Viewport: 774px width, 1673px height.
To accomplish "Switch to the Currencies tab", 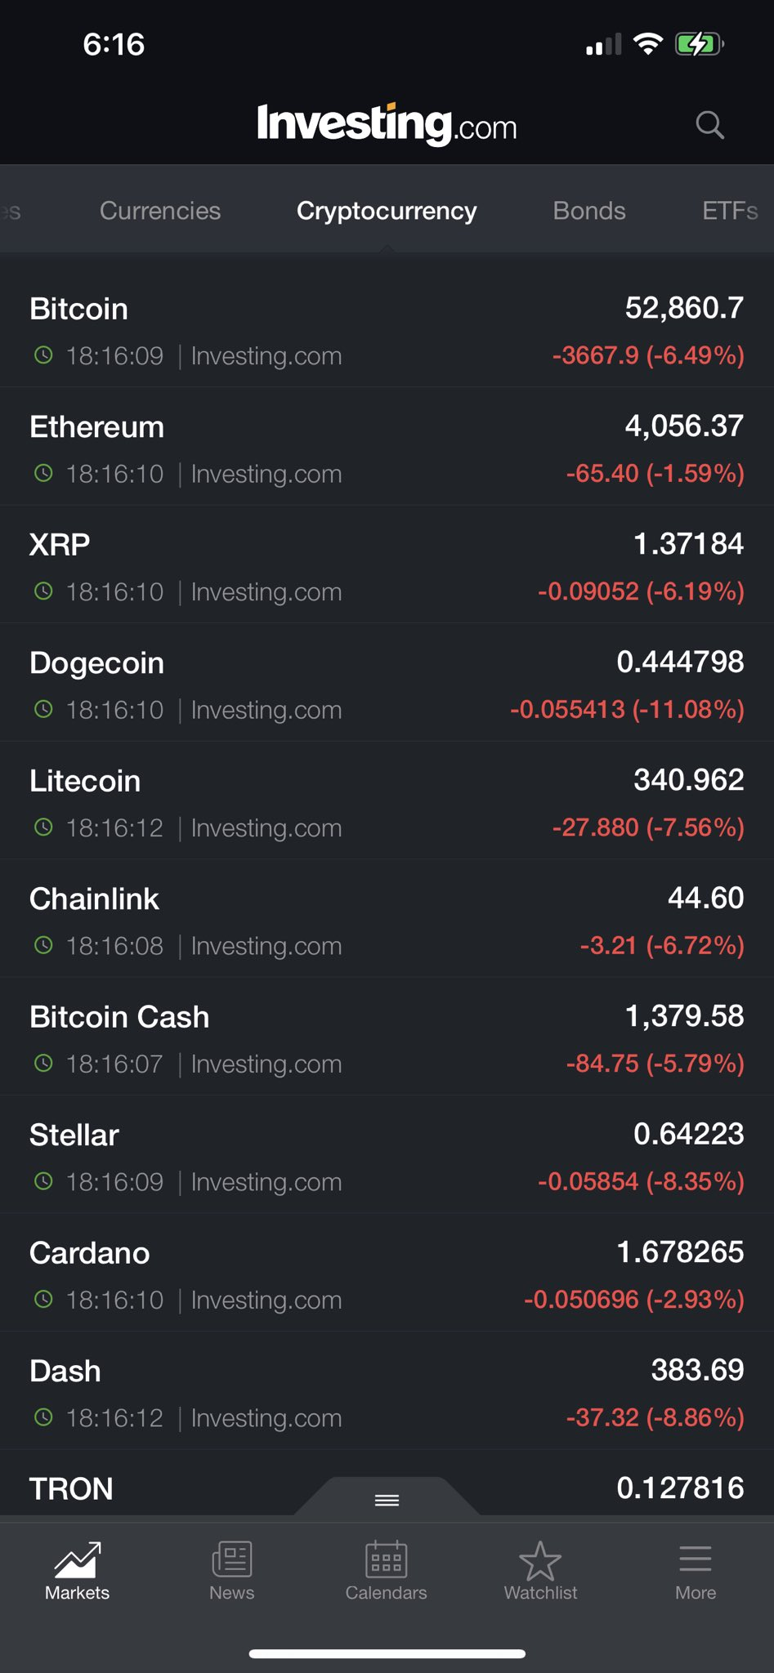I will tap(160, 211).
